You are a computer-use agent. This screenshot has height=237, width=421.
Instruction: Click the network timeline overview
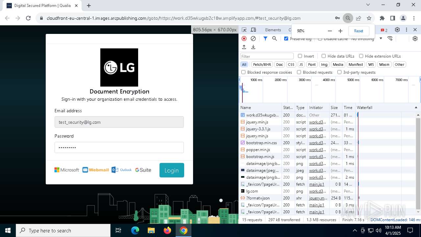coord(330,90)
